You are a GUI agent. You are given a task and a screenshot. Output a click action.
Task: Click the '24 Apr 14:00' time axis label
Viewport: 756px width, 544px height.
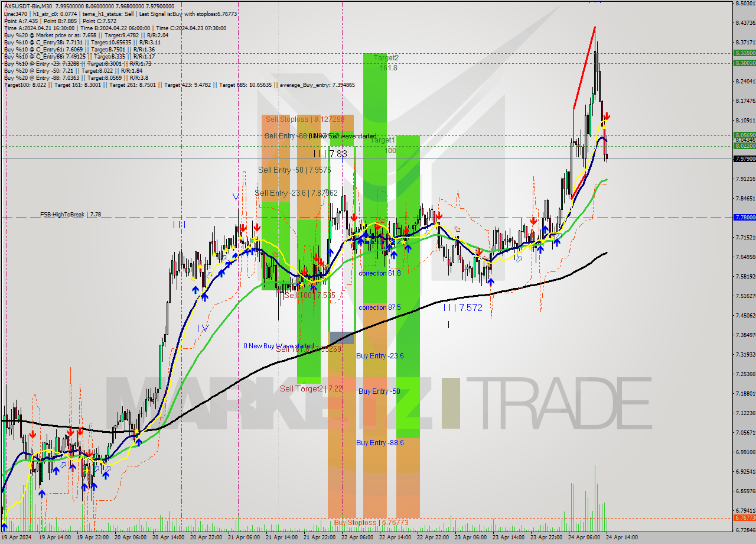point(621,537)
